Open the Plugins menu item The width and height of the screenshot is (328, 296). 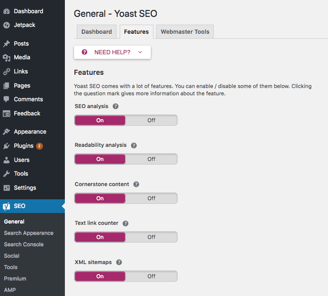point(24,146)
